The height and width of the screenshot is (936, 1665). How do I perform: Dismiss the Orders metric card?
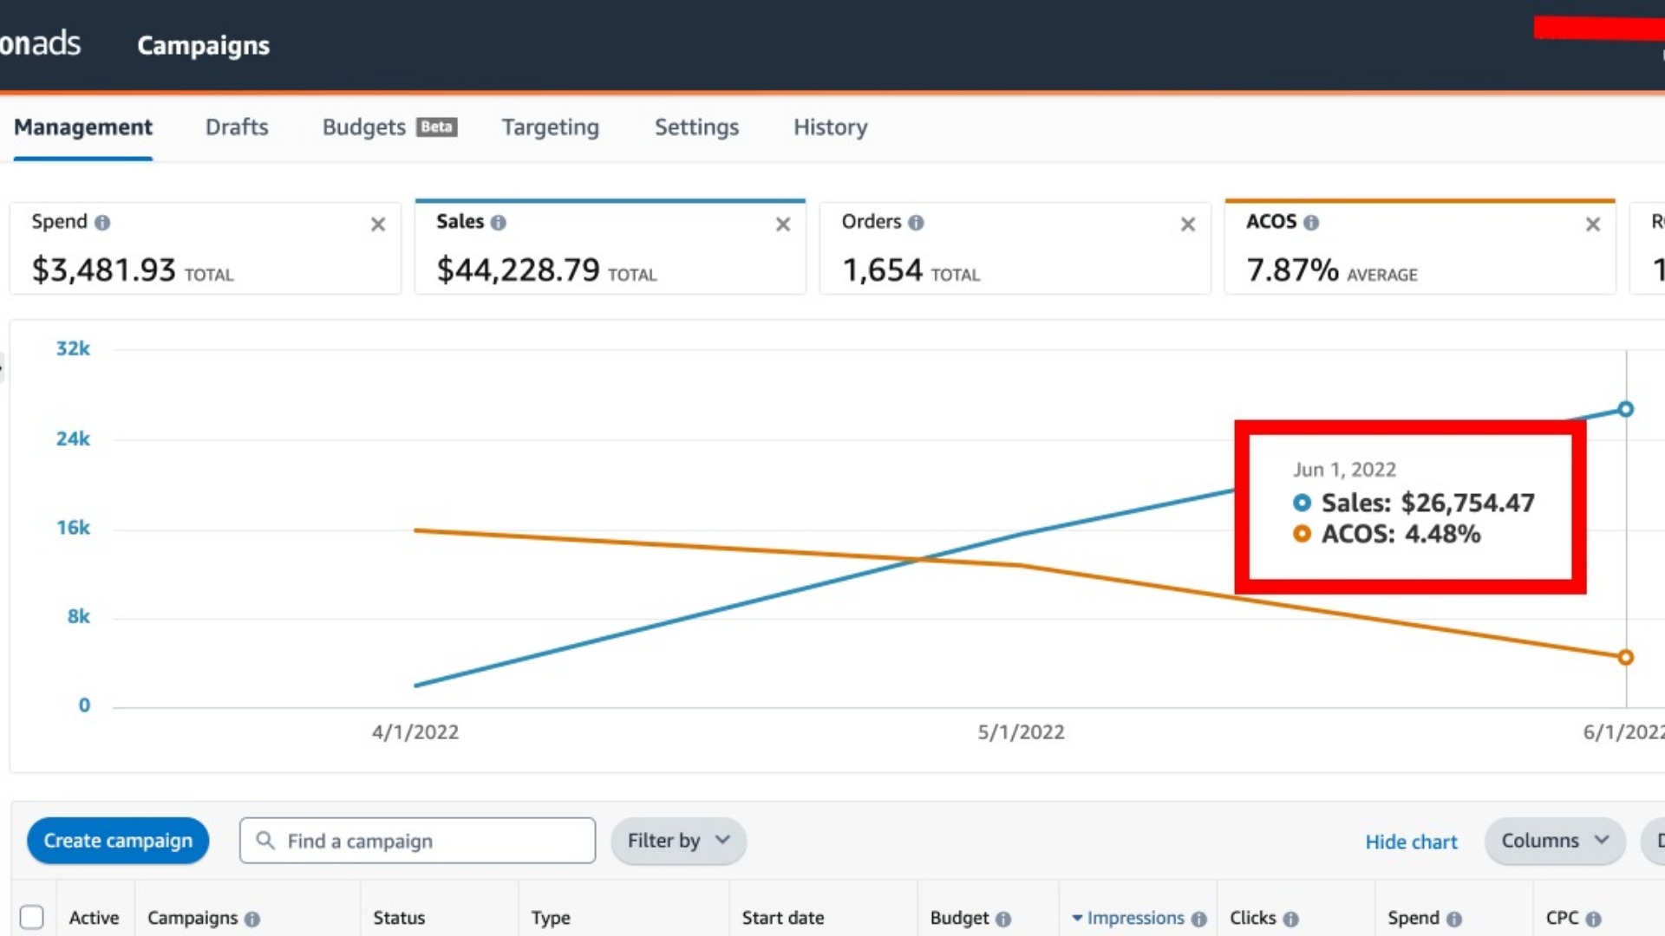(x=1188, y=224)
